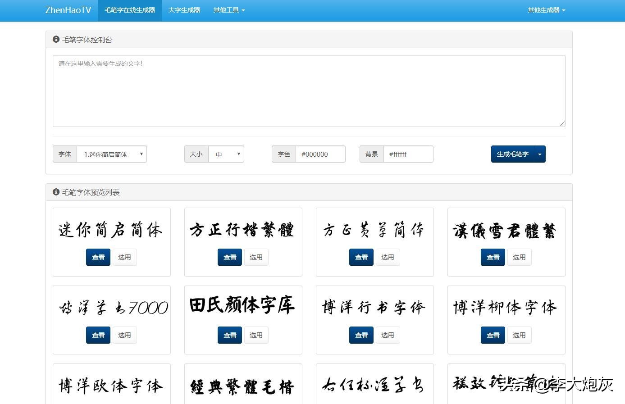Open the 字体 font selection dropdown
Viewport: 625px width, 404px height.
tap(112, 154)
